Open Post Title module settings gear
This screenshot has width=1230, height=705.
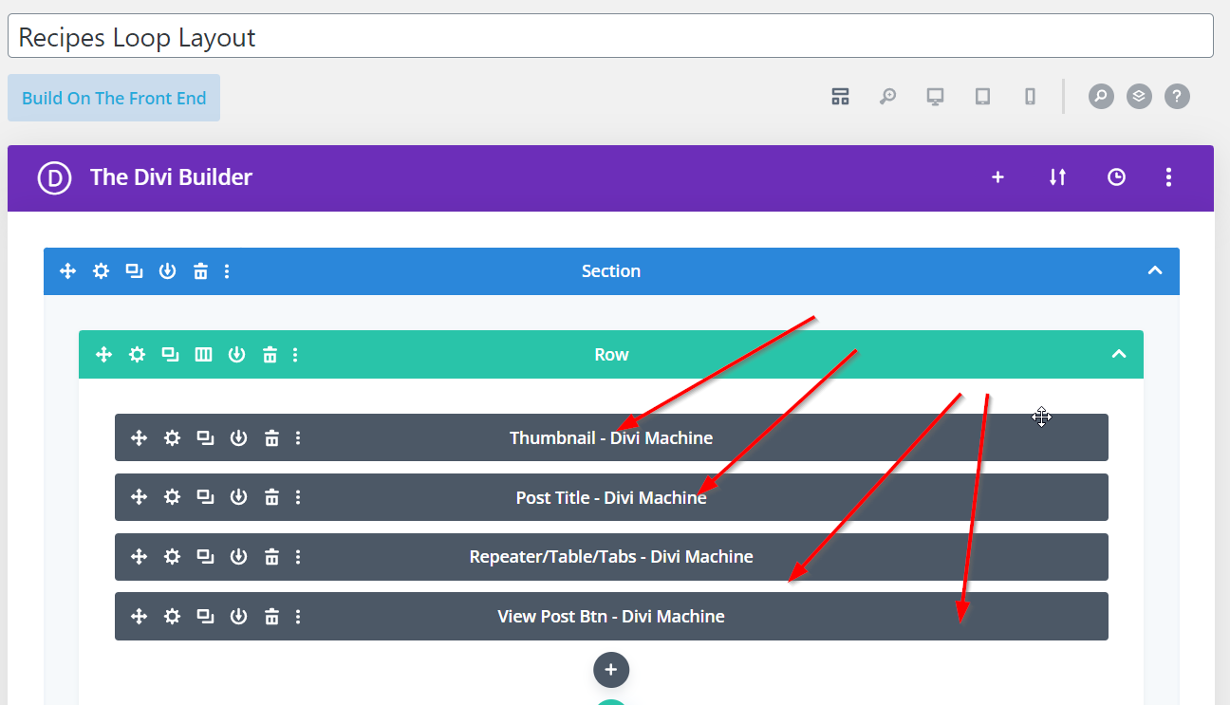coord(172,497)
